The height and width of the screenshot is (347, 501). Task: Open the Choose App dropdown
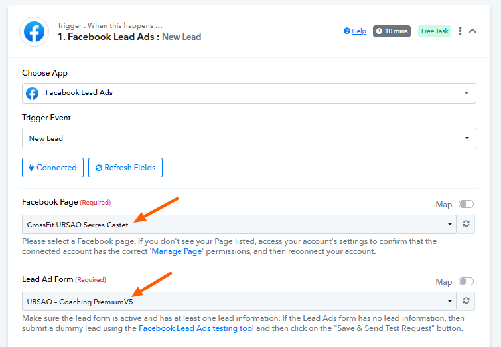click(249, 93)
